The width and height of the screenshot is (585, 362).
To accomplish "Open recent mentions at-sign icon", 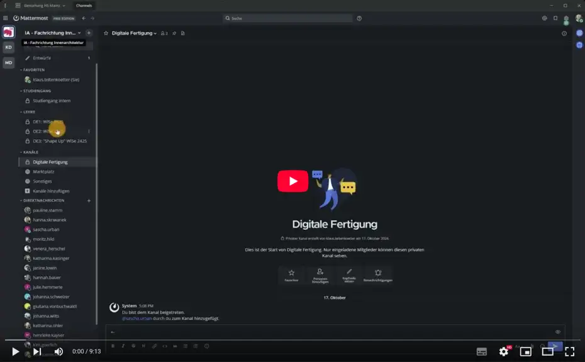I will (x=544, y=18).
